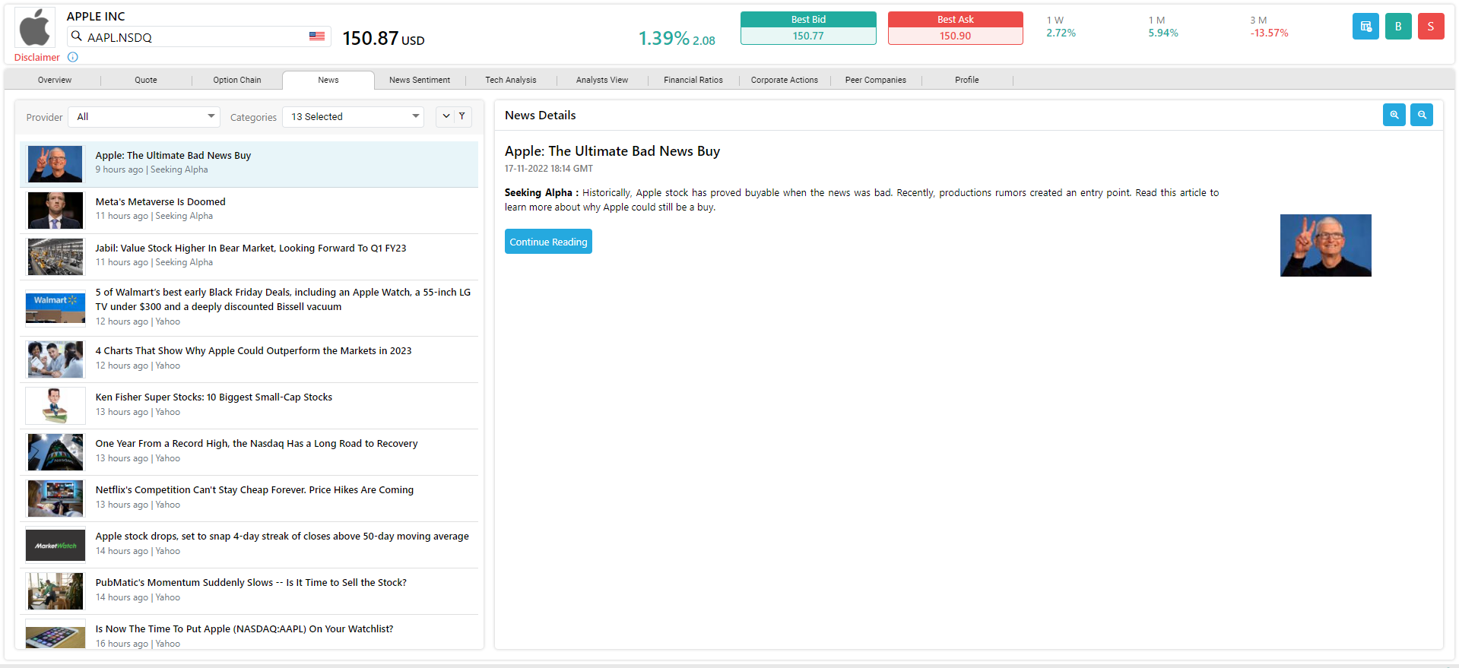Switch to the Overview tab
Viewport: 1459px width, 668px height.
click(55, 80)
